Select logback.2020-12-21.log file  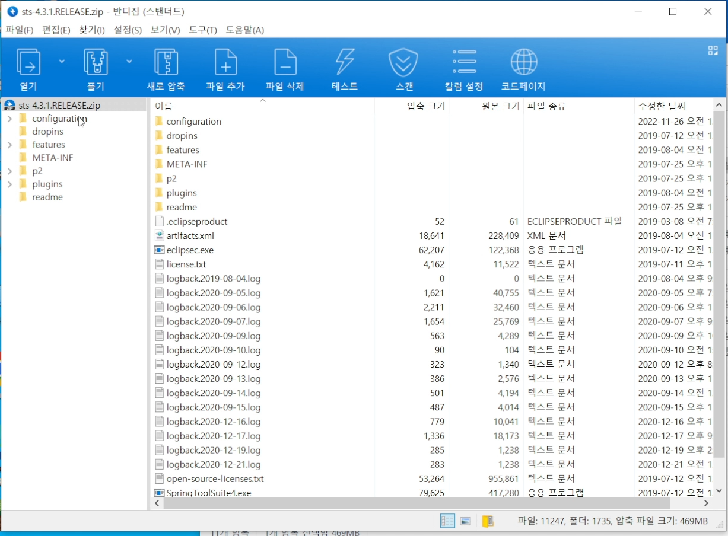[x=214, y=464]
